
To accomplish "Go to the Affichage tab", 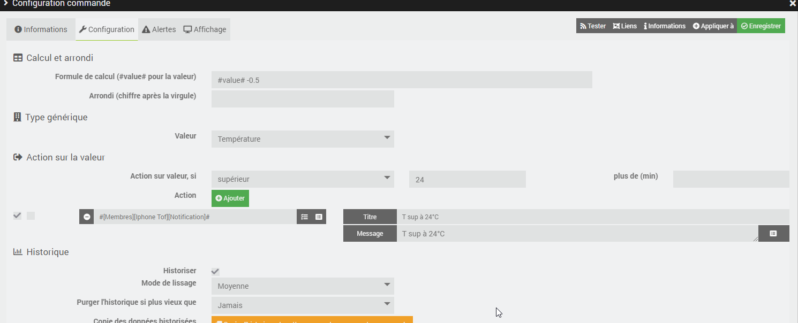I will [205, 29].
